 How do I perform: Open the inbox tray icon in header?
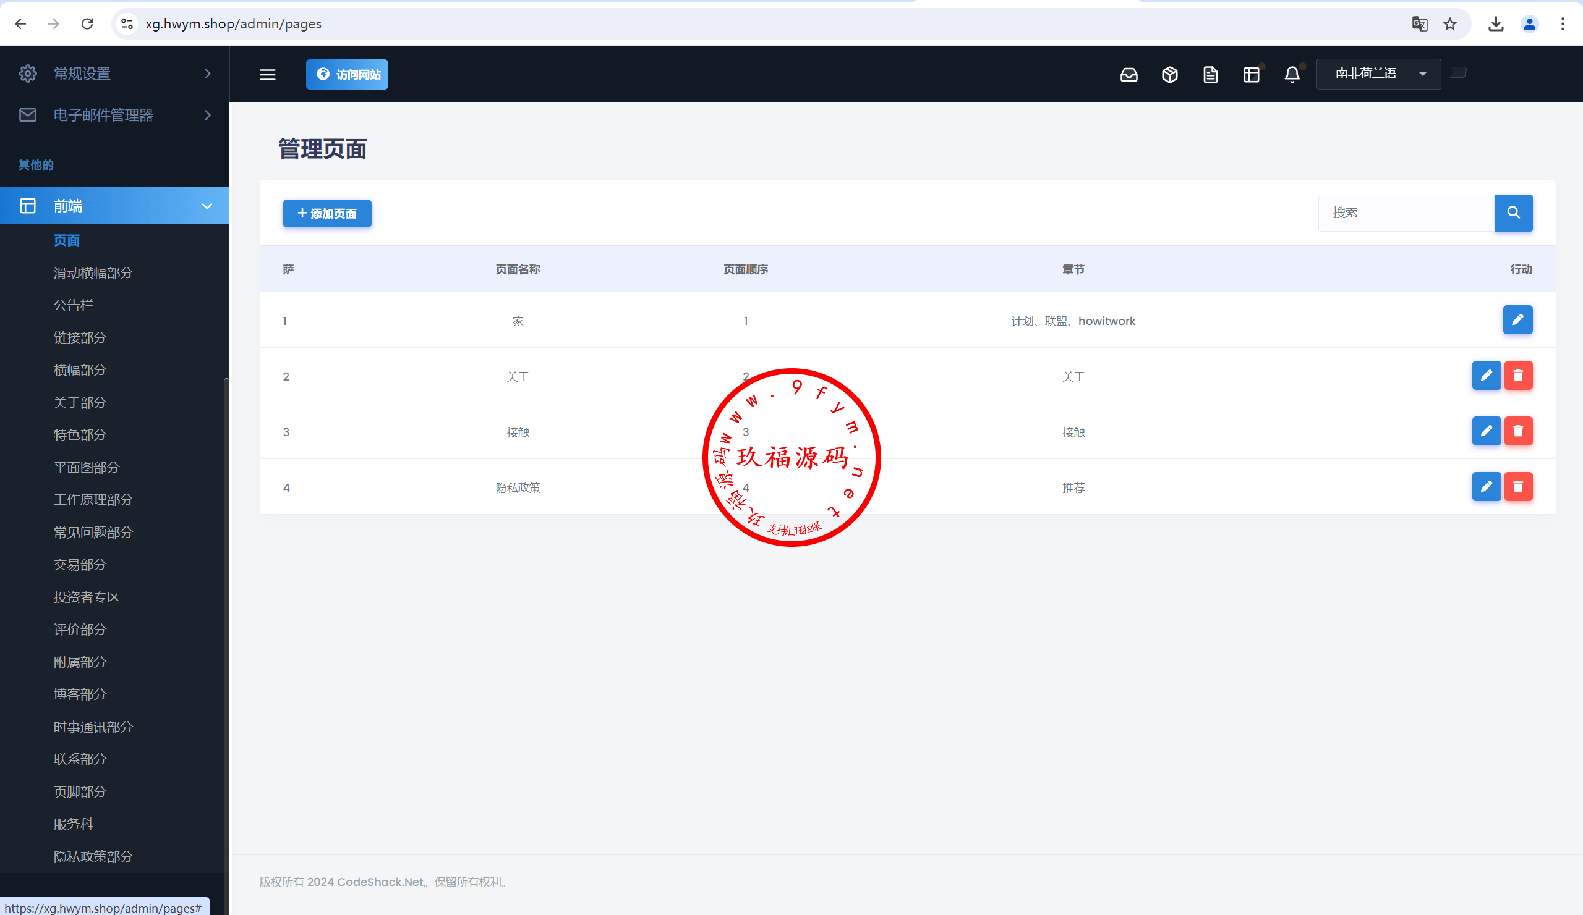[1129, 75]
